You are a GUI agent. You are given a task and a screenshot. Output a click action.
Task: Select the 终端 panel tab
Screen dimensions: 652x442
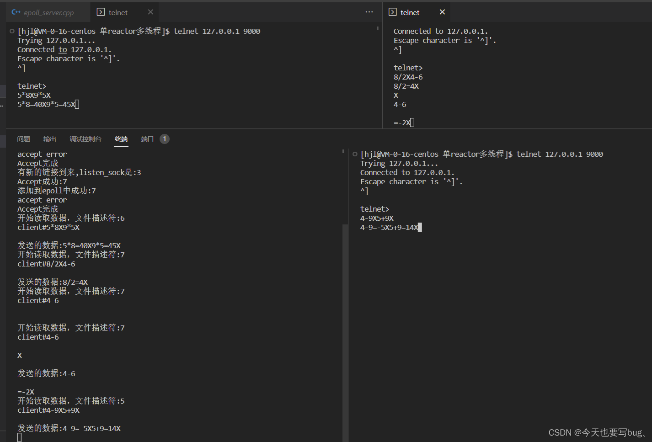121,139
